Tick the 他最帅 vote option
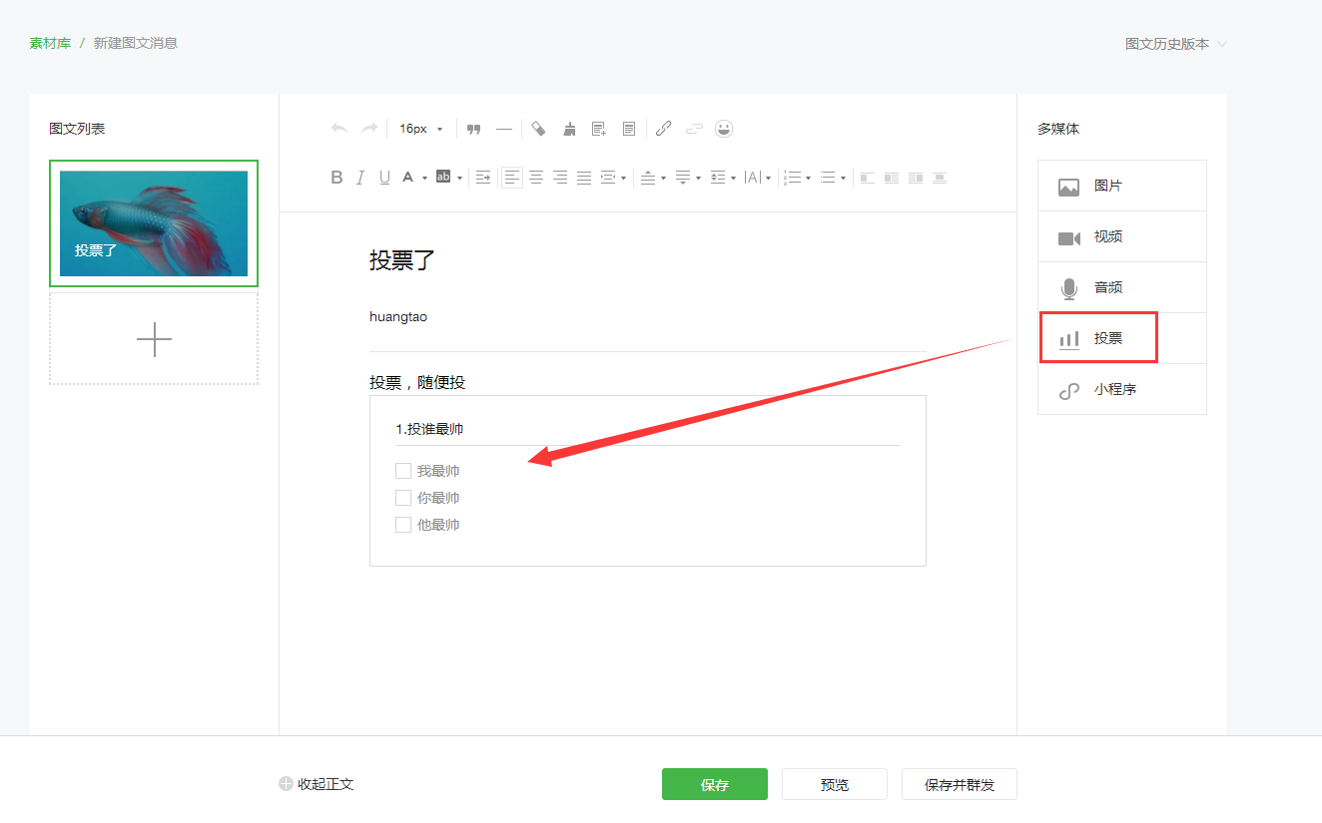This screenshot has height=823, width=1322. 403,525
